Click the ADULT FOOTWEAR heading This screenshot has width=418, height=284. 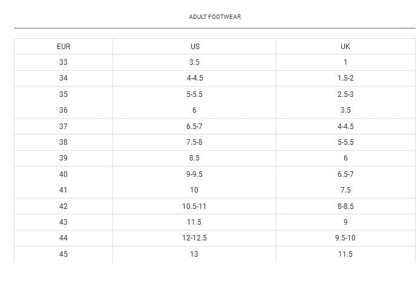tap(215, 17)
